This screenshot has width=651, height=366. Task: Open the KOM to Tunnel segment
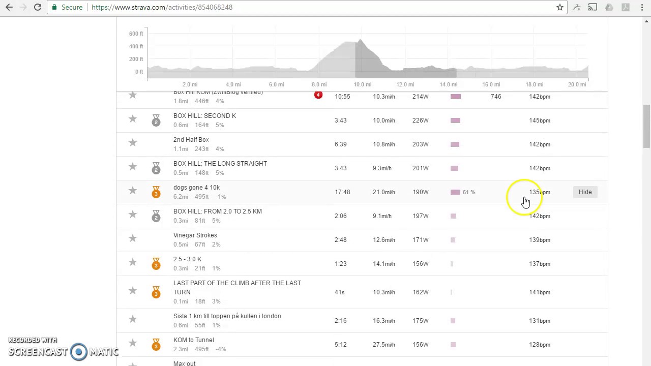[194, 340]
